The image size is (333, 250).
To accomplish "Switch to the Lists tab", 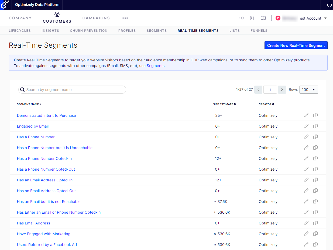I will 235,31.
